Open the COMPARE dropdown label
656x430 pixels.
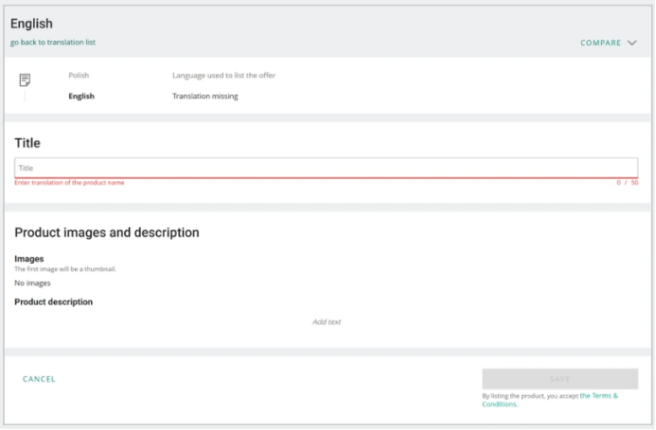tap(600, 43)
